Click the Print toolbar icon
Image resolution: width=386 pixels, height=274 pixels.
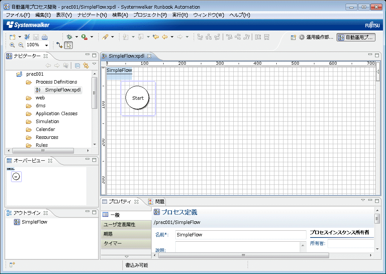coord(44,37)
